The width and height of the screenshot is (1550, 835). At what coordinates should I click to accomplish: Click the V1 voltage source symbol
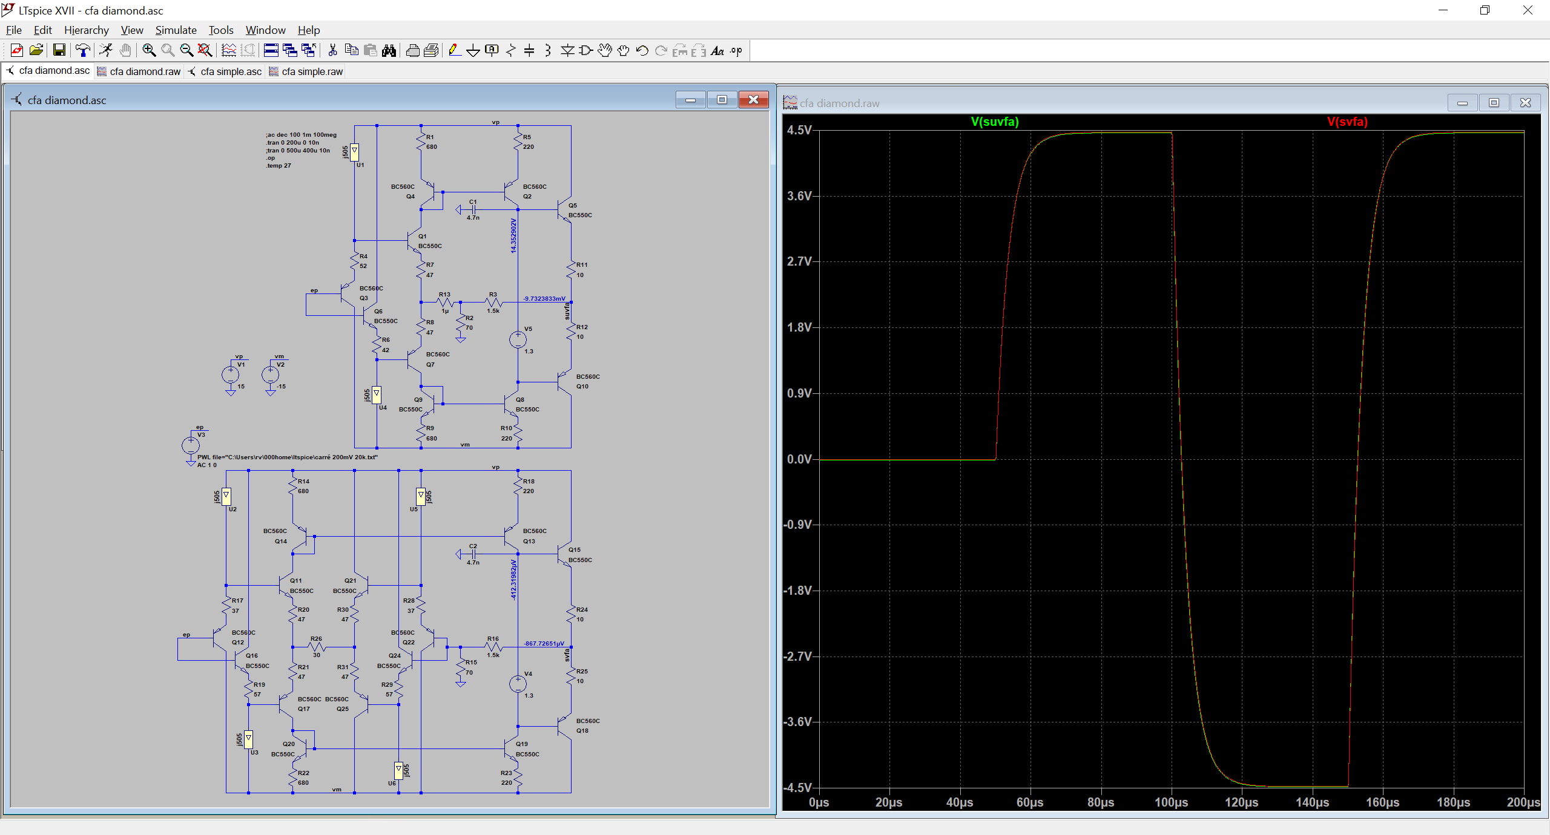[231, 375]
